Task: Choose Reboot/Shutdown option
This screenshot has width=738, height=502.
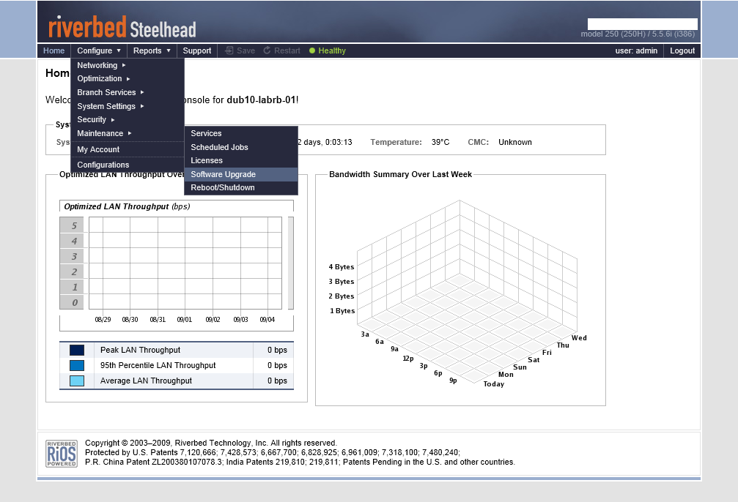Action: [x=241, y=187]
